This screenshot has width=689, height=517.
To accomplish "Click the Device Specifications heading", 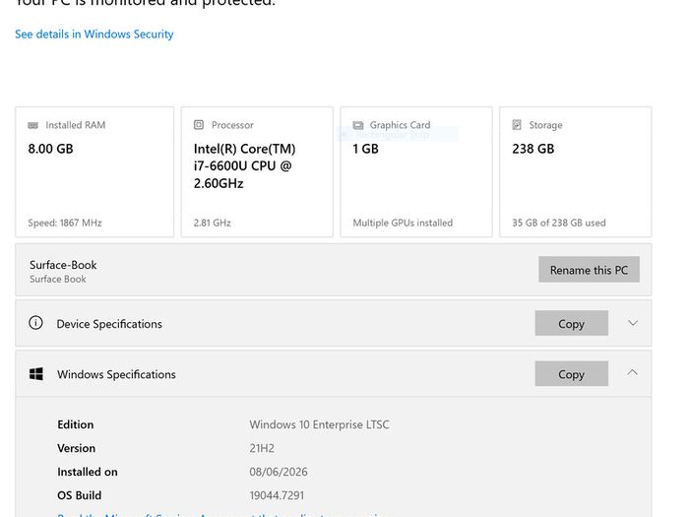I will (109, 324).
